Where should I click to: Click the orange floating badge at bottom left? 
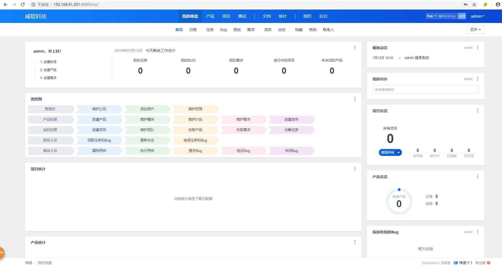pos(2,253)
